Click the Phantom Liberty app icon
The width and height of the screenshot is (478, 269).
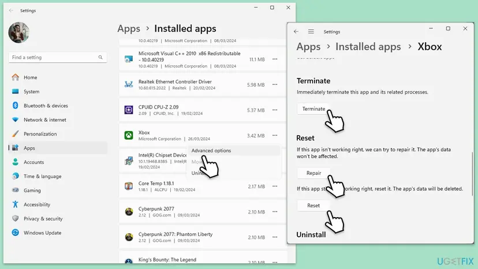tap(129, 237)
